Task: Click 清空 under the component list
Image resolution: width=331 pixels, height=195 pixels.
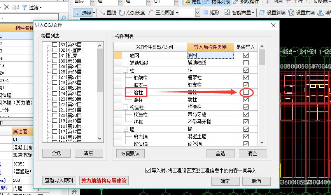Action: [253, 153]
